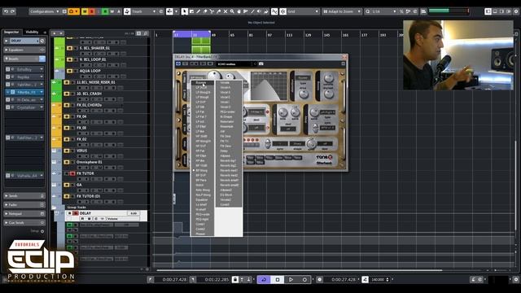Screen dimensions: 521x293
Task: Open the Adapt to Zoom dropdown
Action: pos(342,11)
